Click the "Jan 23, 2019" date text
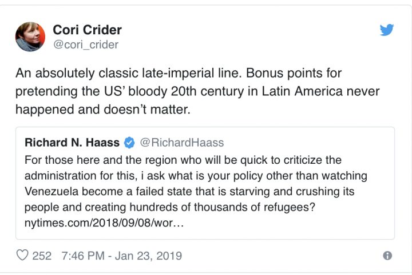The width and height of the screenshot is (412, 275). pyautogui.click(x=148, y=256)
